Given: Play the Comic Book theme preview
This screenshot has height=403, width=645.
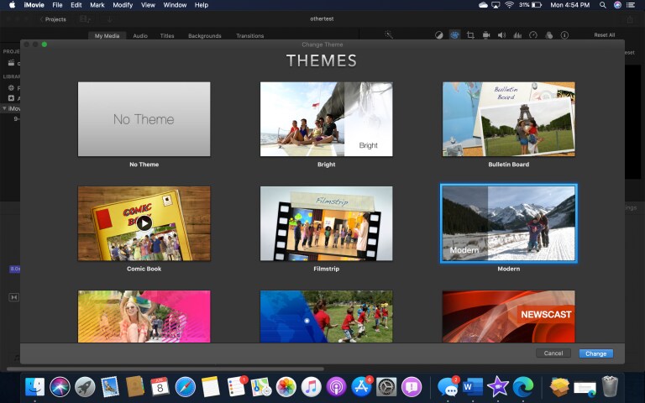Looking at the screenshot, I should [x=144, y=223].
